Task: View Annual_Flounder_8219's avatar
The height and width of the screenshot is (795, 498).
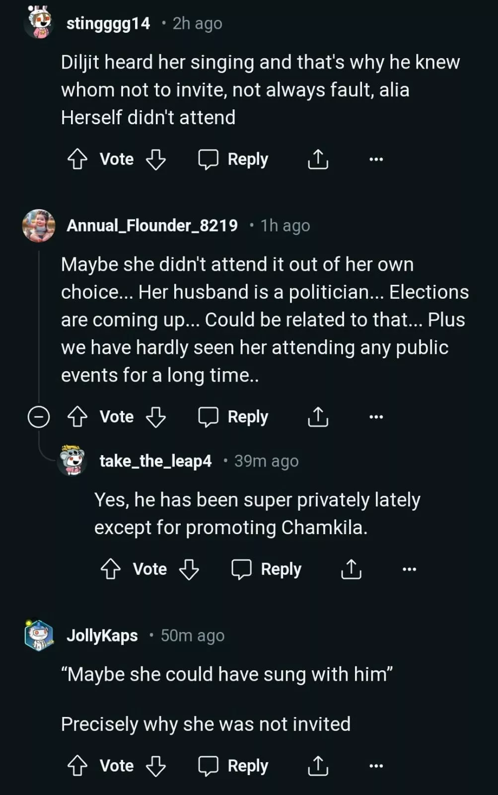Action: [x=39, y=226]
